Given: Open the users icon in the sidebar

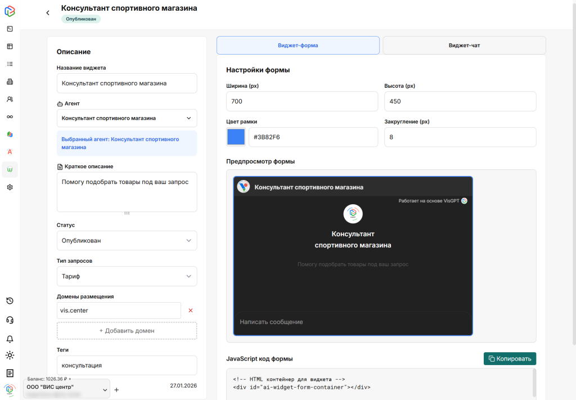Looking at the screenshot, I should point(10,99).
